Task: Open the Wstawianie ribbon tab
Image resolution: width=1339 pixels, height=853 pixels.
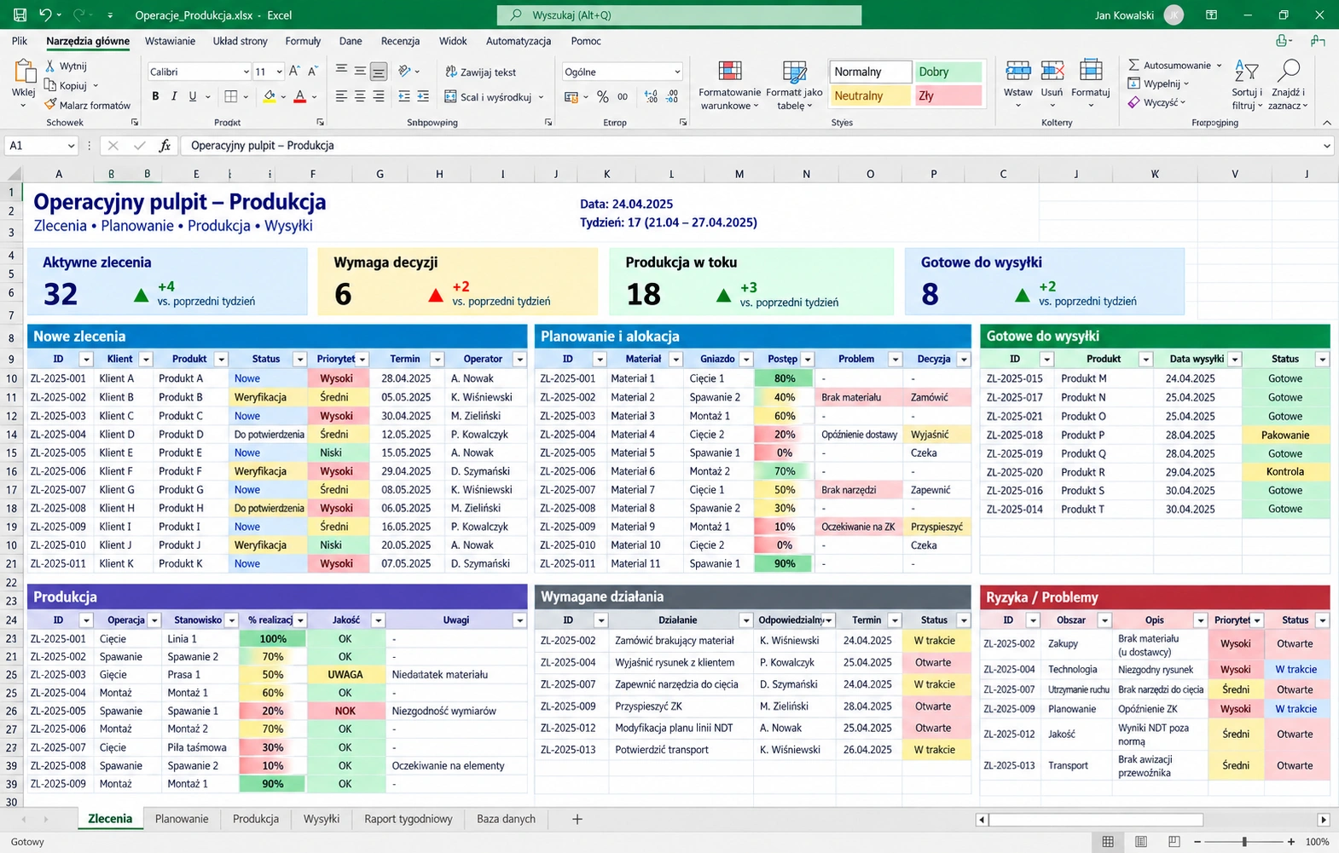Action: point(170,41)
